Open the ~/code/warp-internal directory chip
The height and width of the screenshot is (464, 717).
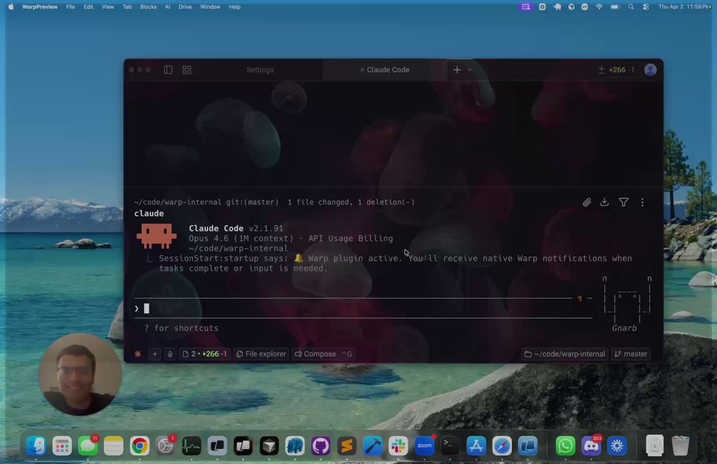coord(565,354)
